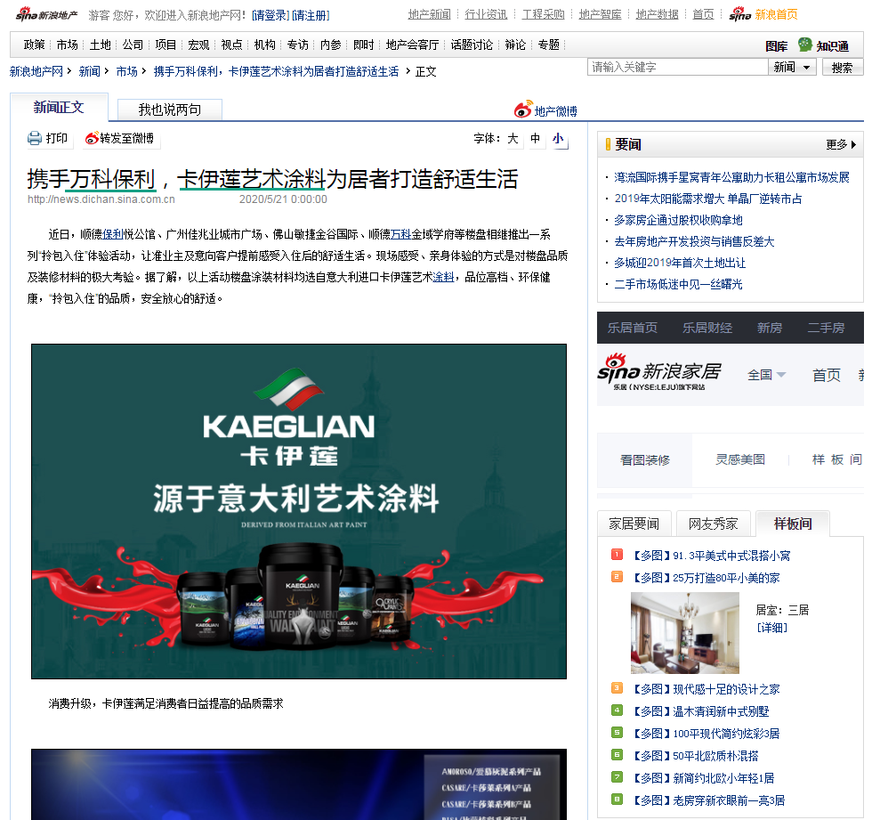The width and height of the screenshot is (872, 820).
Task: Click the 搜索 button
Action: [x=842, y=68]
